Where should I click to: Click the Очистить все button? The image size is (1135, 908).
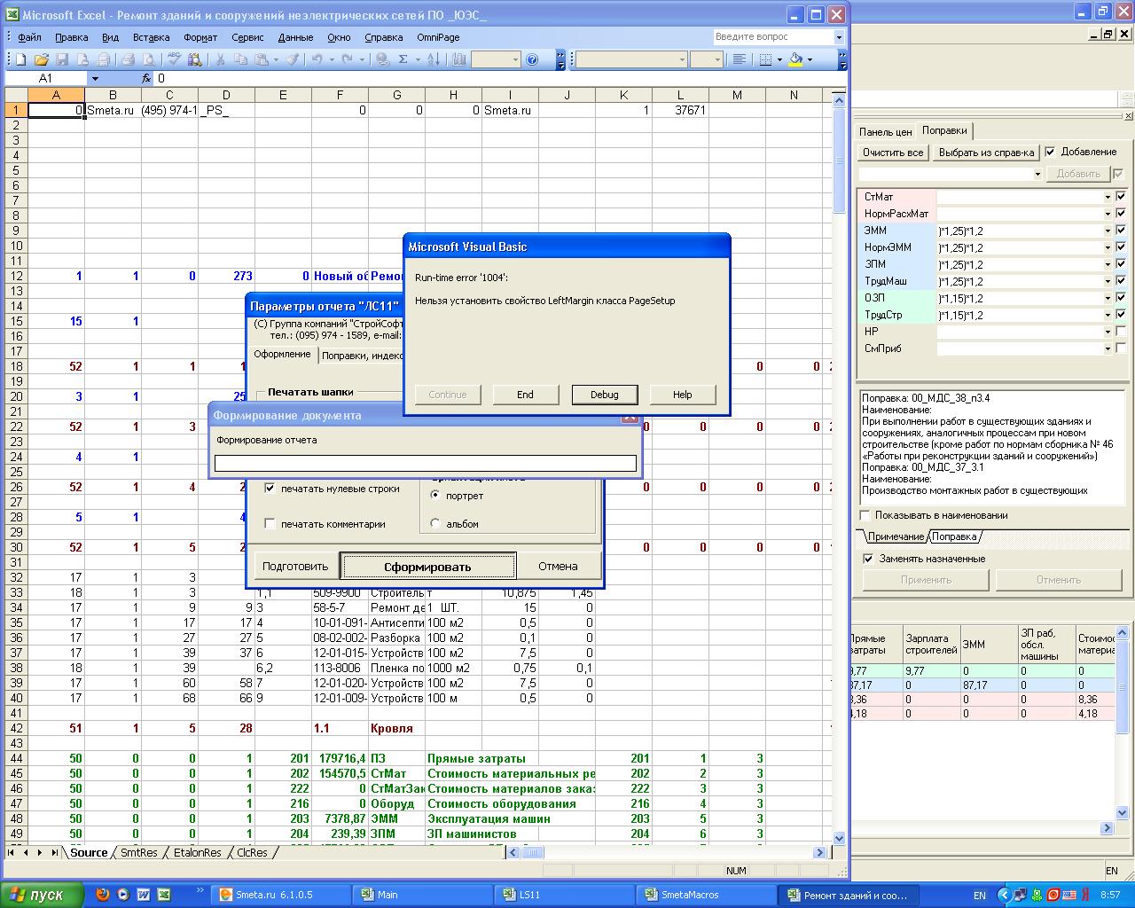click(893, 153)
